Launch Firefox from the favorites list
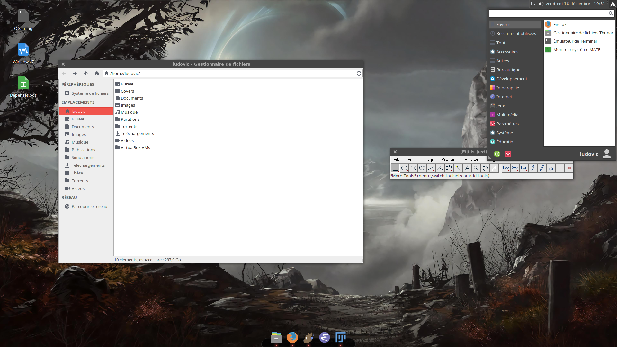Image resolution: width=617 pixels, height=347 pixels. [579, 24]
